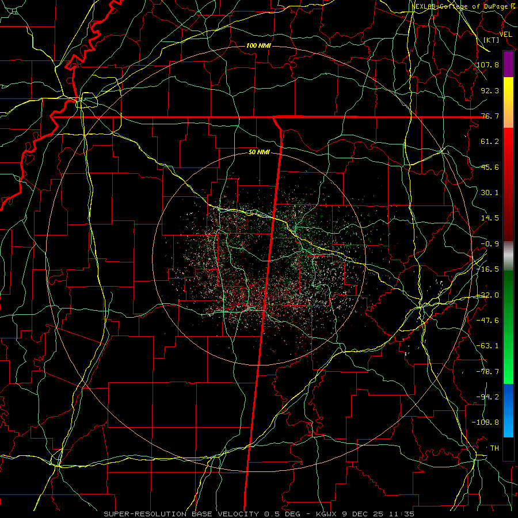Click the TH threshold label
Screen dimensions: 518x518
pyautogui.click(x=494, y=448)
